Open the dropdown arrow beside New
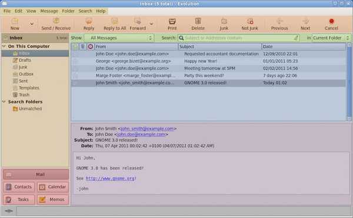353x218 pixels. point(32,24)
